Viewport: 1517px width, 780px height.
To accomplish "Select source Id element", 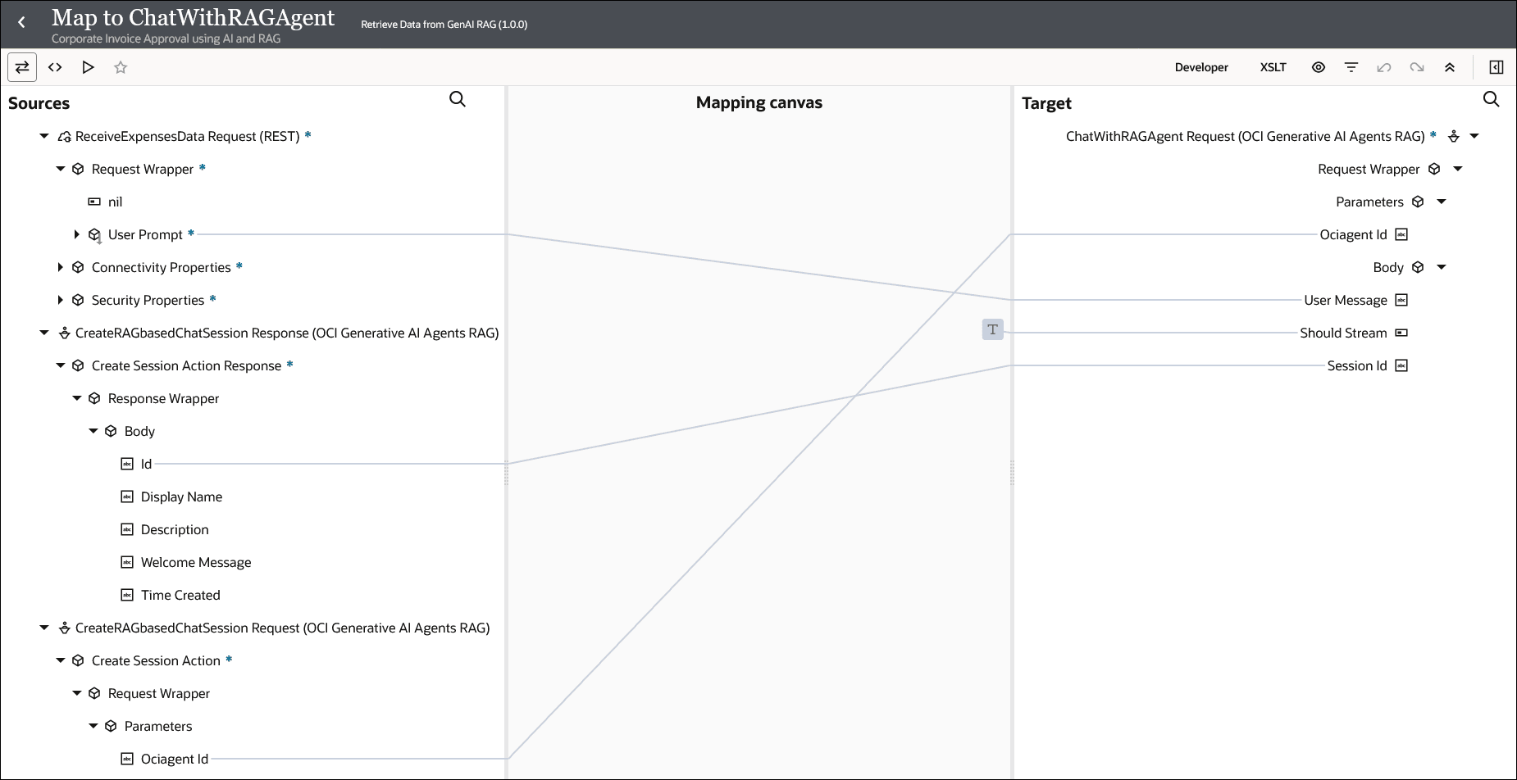I will click(146, 464).
